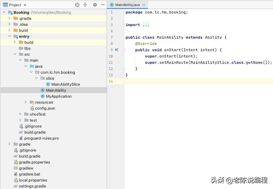Place cursor on empty line 14
This screenshot has height=189, width=273.
click(198, 81)
